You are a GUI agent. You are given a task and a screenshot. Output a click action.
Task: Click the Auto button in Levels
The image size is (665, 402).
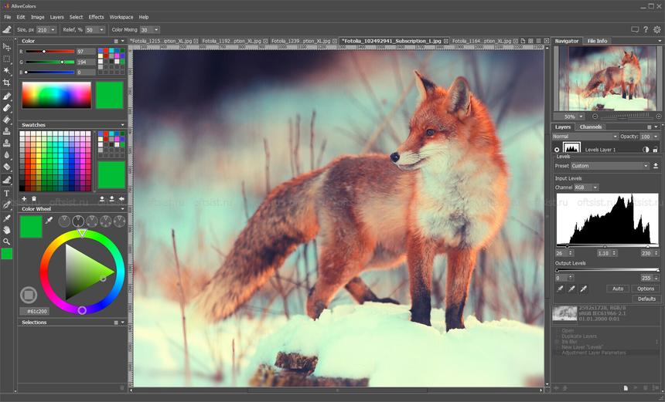click(618, 289)
